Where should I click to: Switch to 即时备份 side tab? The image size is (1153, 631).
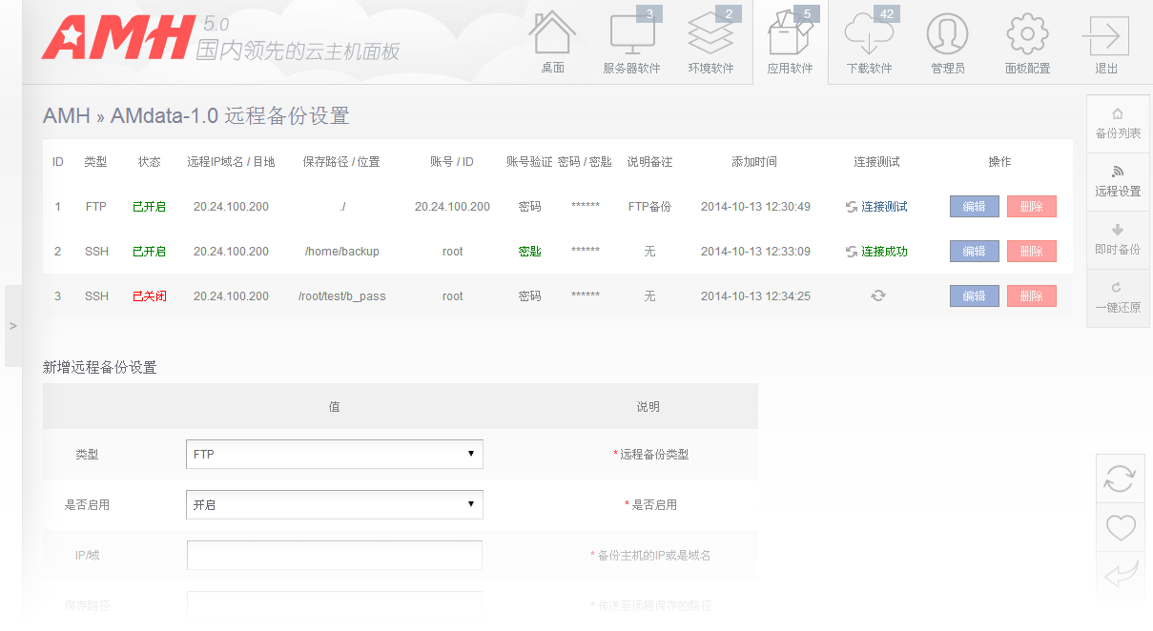[1118, 240]
